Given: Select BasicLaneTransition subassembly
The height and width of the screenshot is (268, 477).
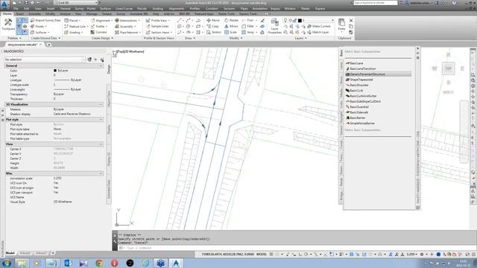Looking at the screenshot, I should point(363,68).
